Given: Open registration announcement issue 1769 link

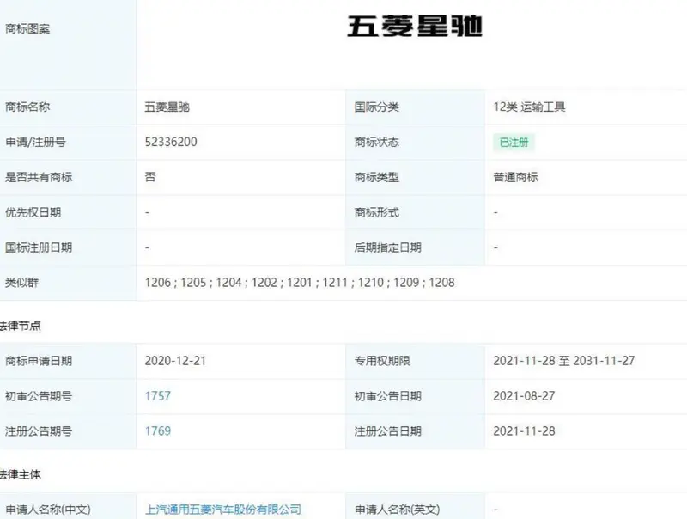Looking at the screenshot, I should coord(158,431).
